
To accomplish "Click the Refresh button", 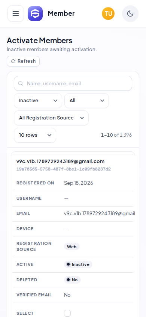I will [x=23, y=61].
